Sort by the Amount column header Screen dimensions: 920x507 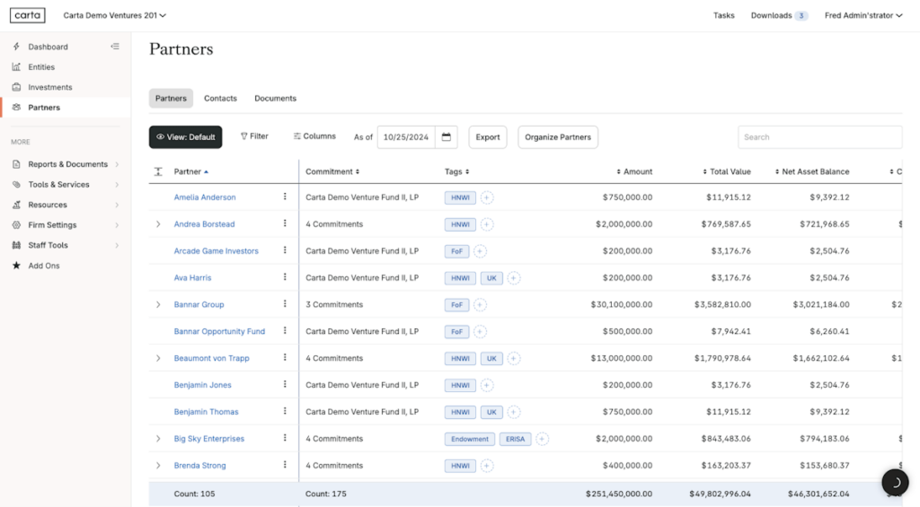[x=634, y=171]
